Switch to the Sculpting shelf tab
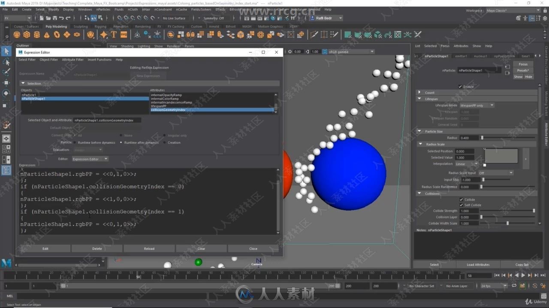549x308 pixels. coord(81,27)
